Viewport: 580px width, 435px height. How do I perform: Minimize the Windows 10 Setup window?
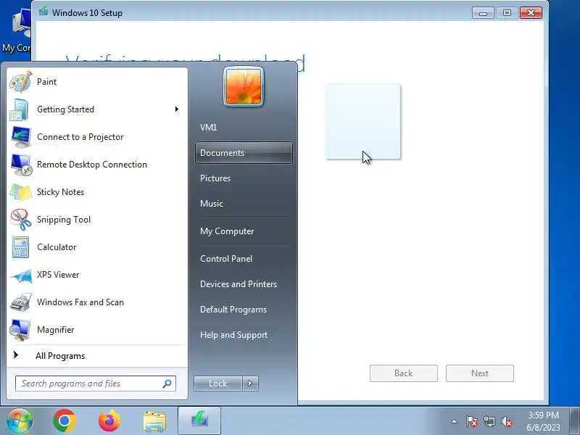(x=483, y=13)
